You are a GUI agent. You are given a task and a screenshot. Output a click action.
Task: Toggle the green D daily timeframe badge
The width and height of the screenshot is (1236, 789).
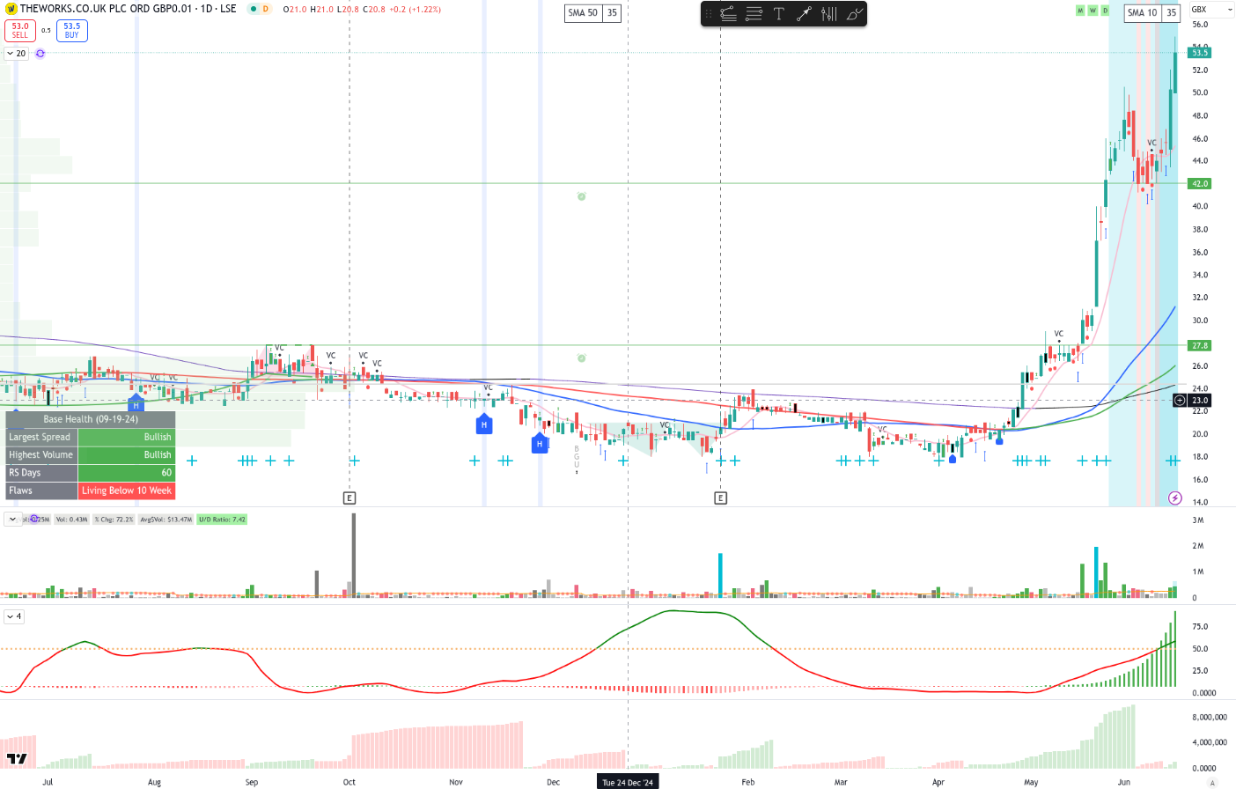click(1105, 11)
